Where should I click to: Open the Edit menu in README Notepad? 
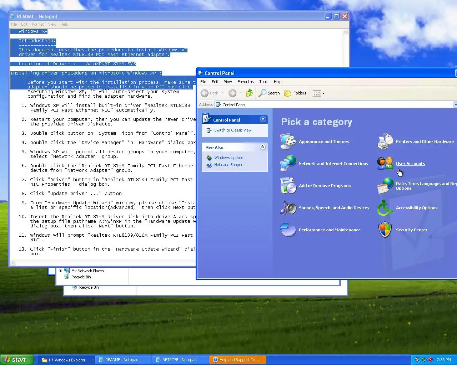coord(24,24)
